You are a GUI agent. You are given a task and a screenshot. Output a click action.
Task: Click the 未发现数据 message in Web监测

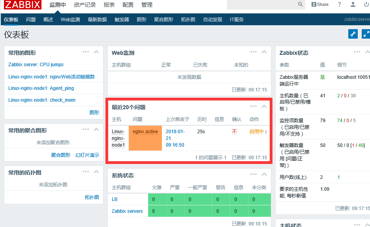pyautogui.click(x=189, y=77)
